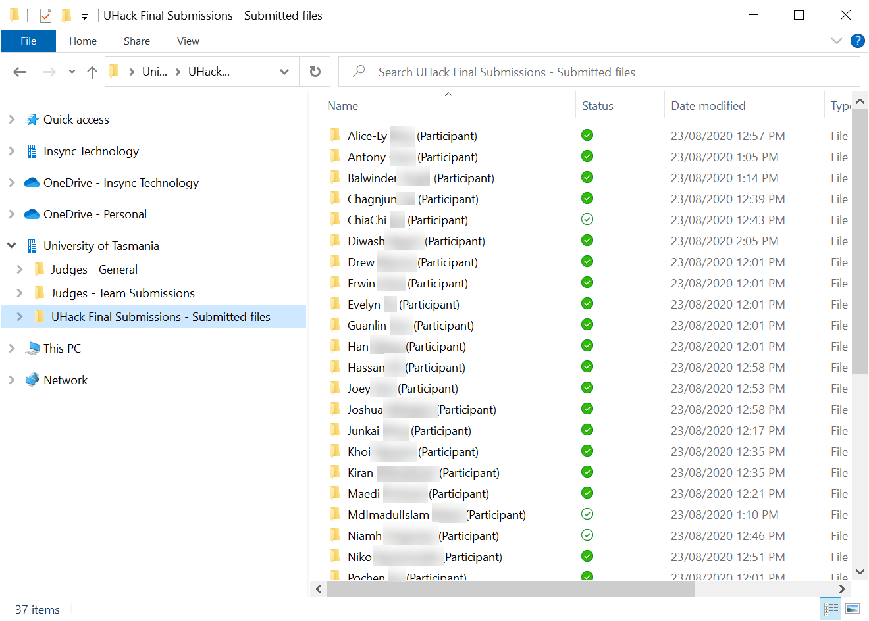Click the Properties icon in title bar
Screen dimensions: 869x621
[45, 15]
